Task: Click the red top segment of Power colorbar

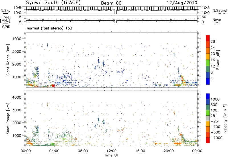Action: point(208,38)
